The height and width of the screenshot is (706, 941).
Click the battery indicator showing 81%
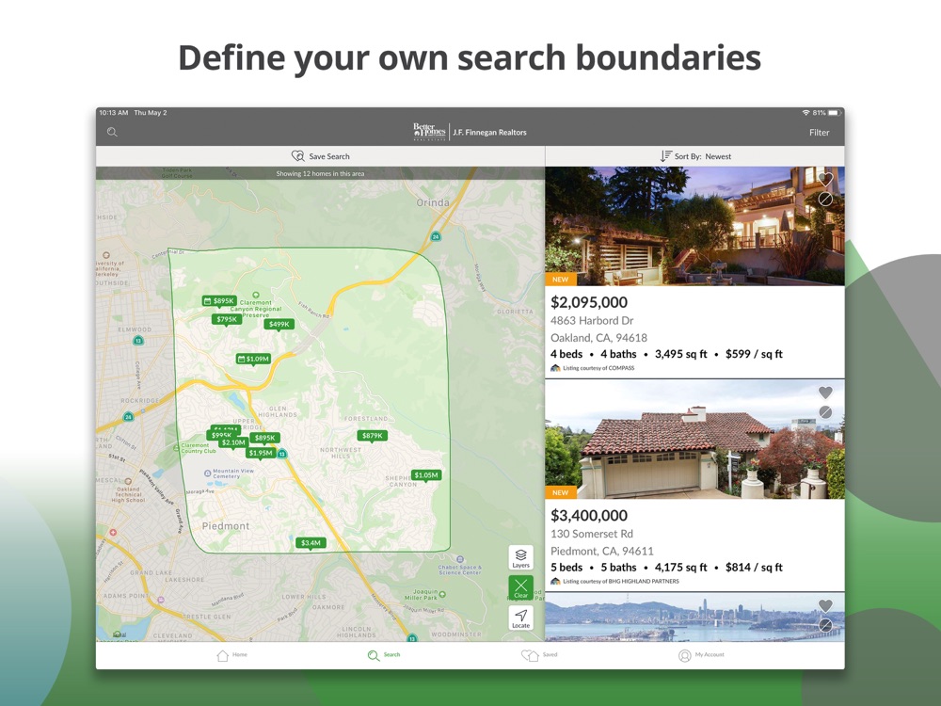tap(826, 113)
